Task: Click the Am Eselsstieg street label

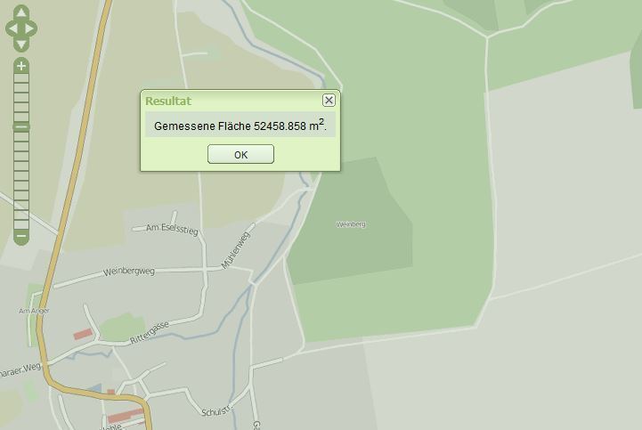Action: pyautogui.click(x=173, y=230)
